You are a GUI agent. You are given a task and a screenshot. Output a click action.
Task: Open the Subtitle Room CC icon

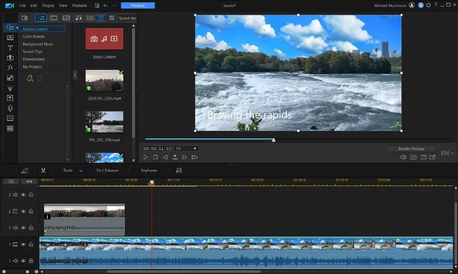tap(10, 128)
